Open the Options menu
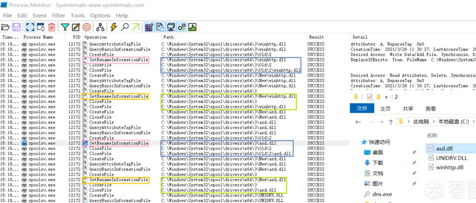 point(100,15)
